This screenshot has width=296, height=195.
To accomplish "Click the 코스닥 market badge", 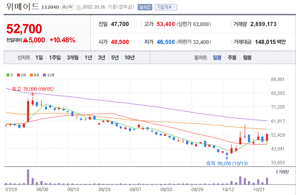I will pos(67,7).
